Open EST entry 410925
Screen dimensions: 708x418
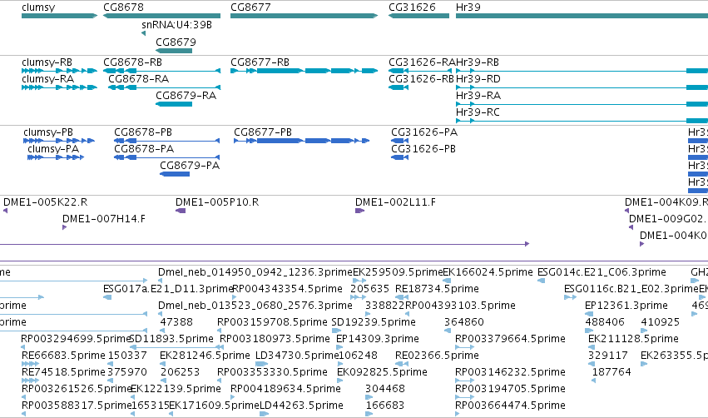pos(660,322)
